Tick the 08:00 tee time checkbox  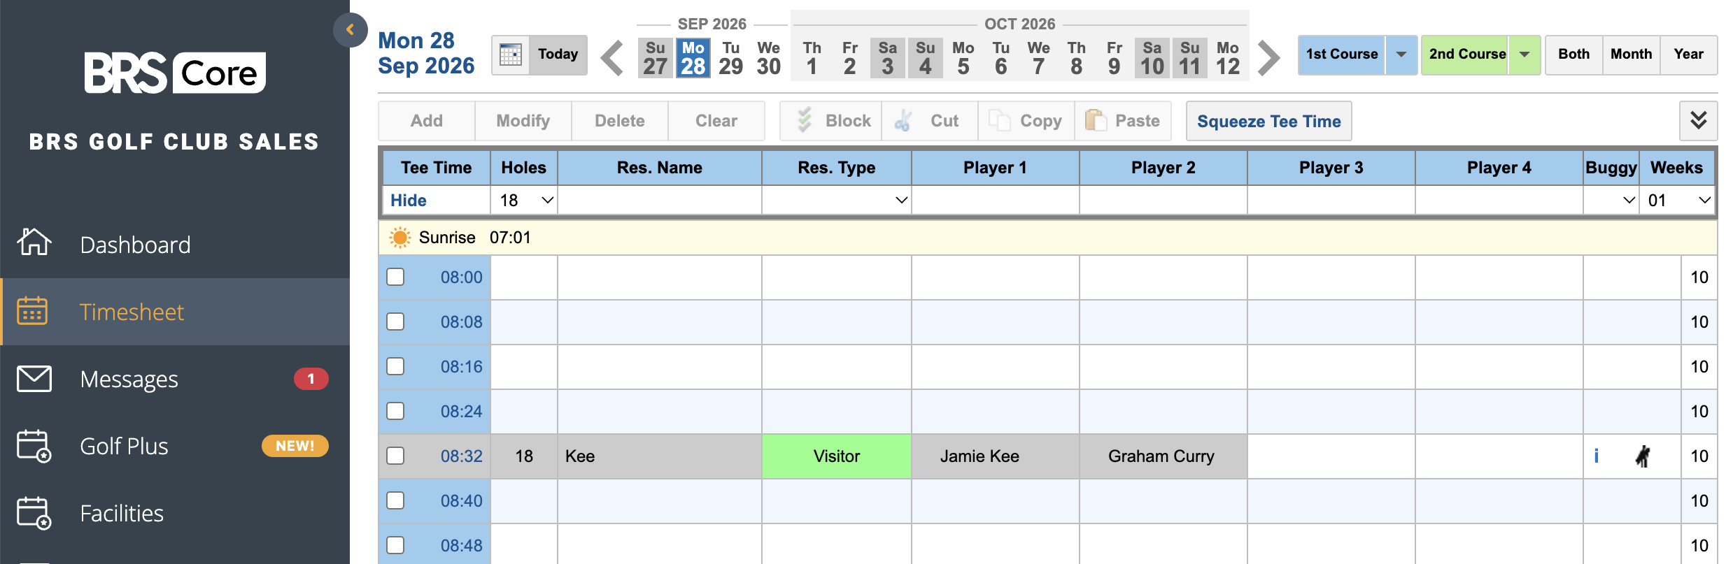pos(395,277)
